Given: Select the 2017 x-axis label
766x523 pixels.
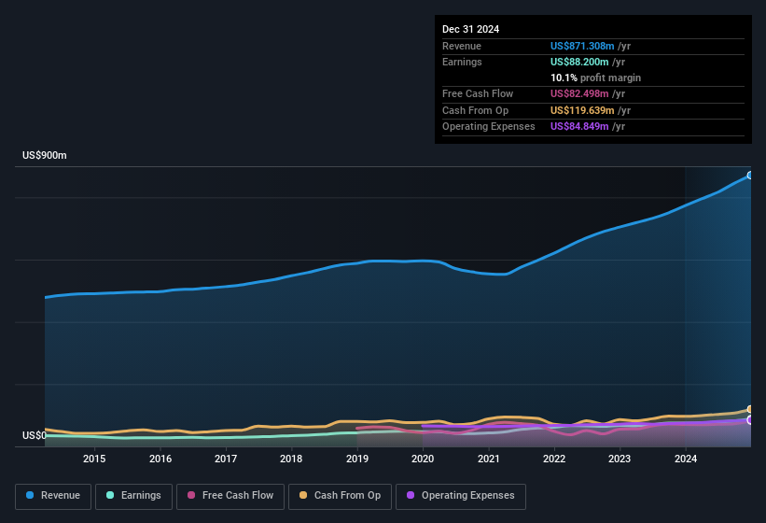Looking at the screenshot, I should click(x=226, y=459).
